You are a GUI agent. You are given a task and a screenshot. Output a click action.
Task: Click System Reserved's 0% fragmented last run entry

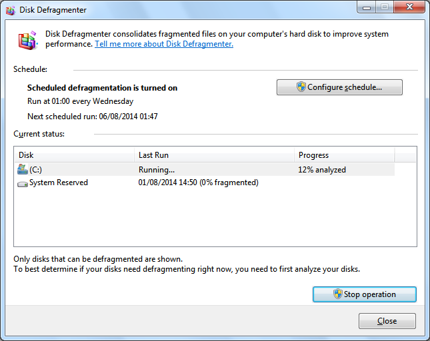198,182
